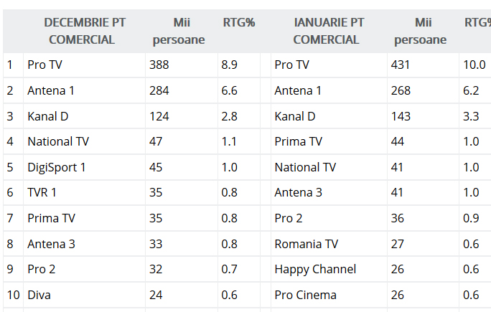Click the Diva channel cell
The height and width of the screenshot is (312, 491).
pos(39,295)
